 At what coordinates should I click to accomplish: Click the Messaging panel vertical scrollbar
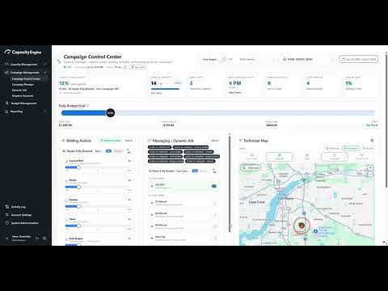click(230, 183)
